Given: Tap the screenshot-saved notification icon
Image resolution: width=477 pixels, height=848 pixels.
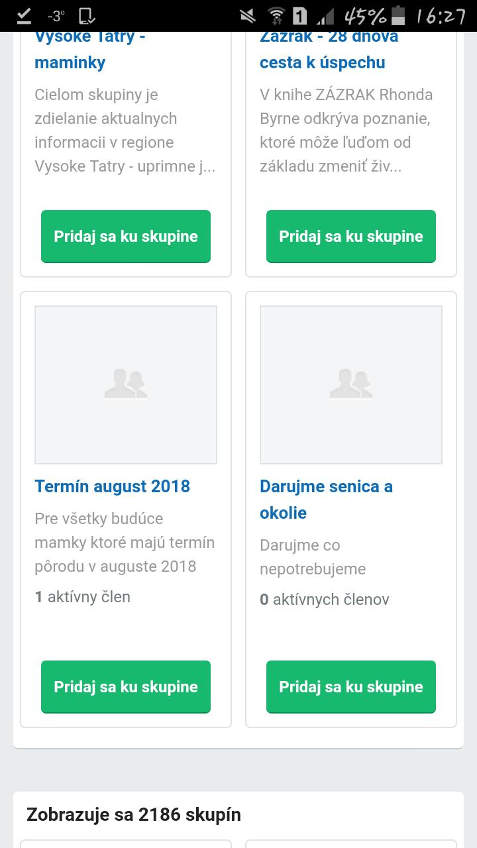Looking at the screenshot, I should 86,15.
